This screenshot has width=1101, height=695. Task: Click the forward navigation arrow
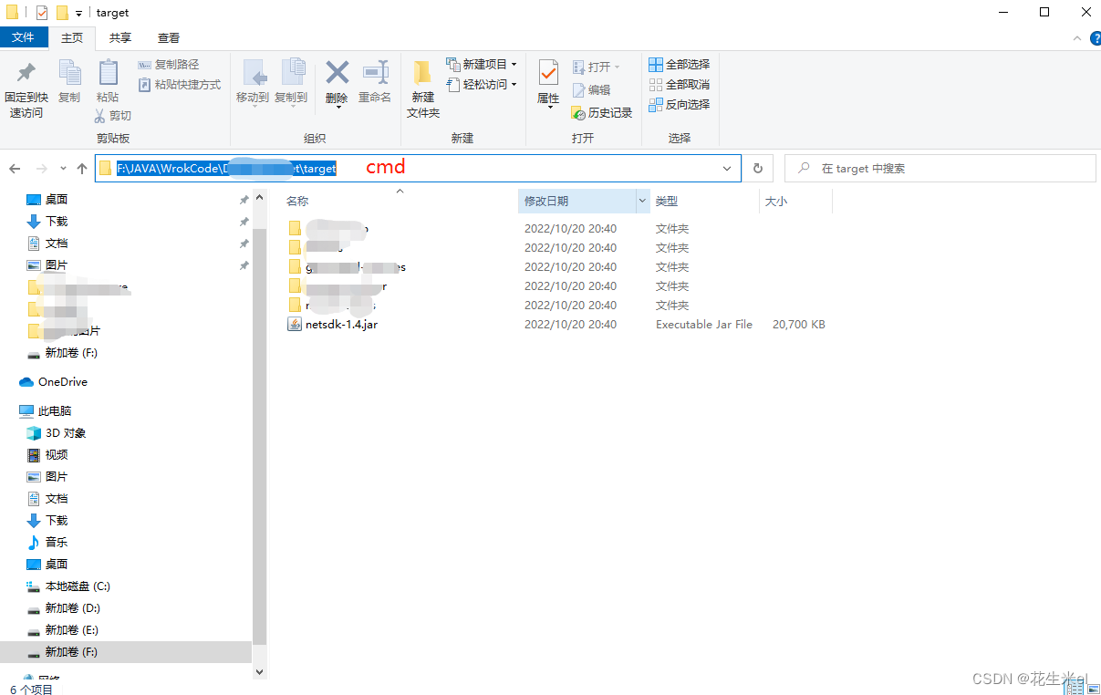point(41,169)
